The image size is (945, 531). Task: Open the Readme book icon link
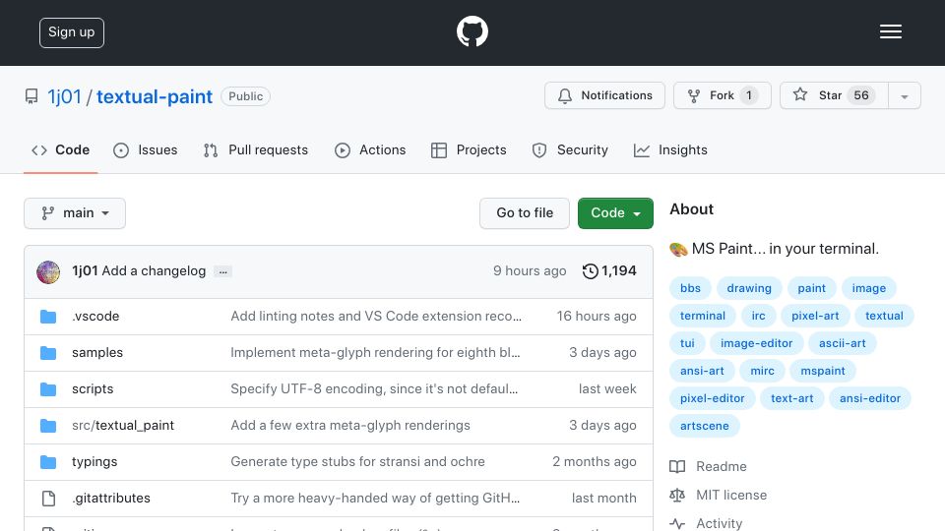677,466
